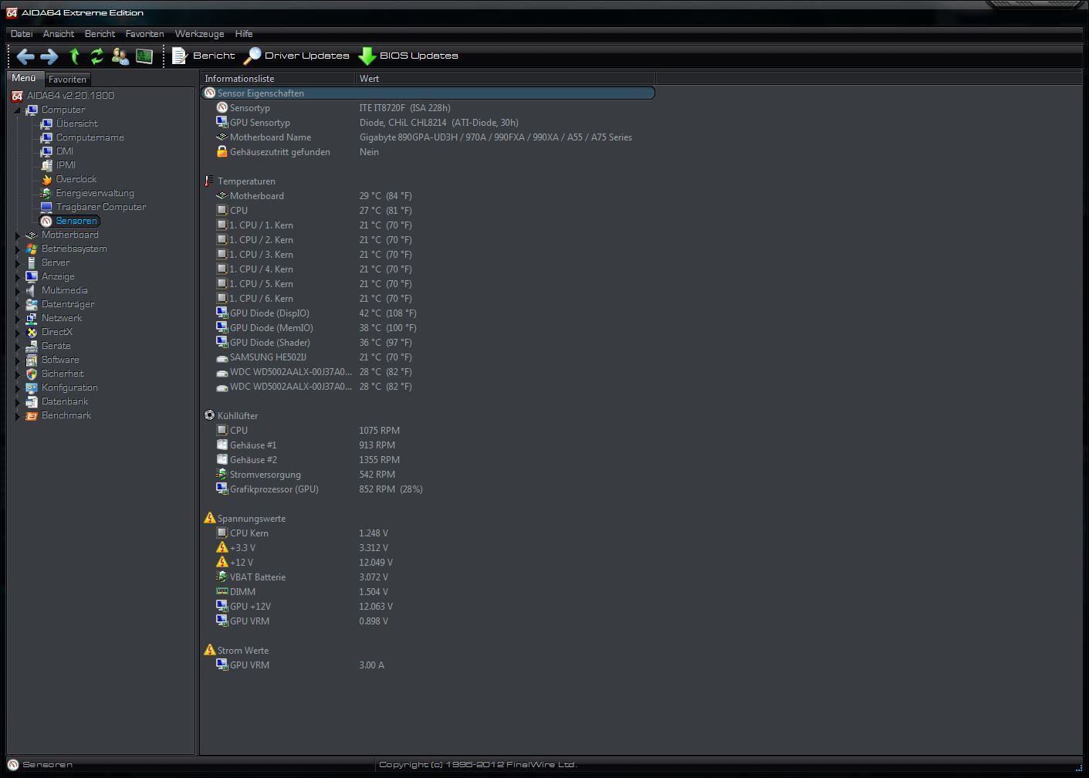Image resolution: width=1089 pixels, height=778 pixels.
Task: Click the DIMM memory icon
Action: (x=222, y=591)
